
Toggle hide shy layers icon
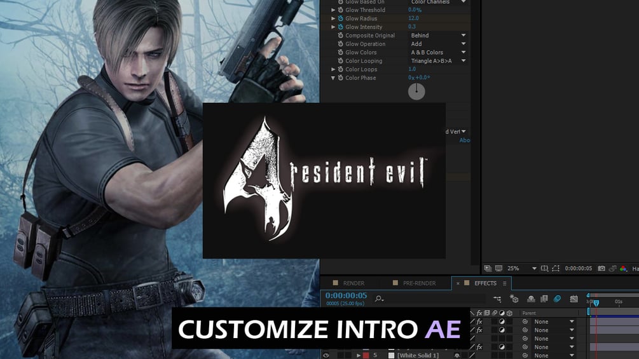pyautogui.click(x=531, y=299)
